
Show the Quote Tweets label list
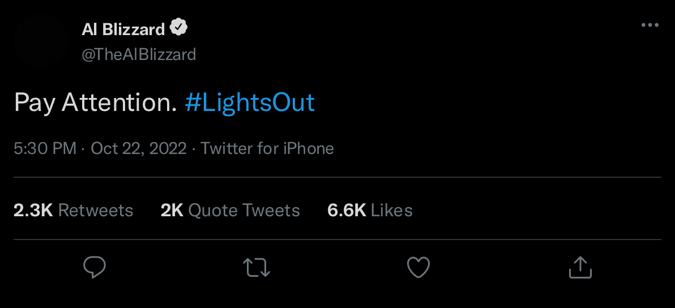(x=244, y=210)
